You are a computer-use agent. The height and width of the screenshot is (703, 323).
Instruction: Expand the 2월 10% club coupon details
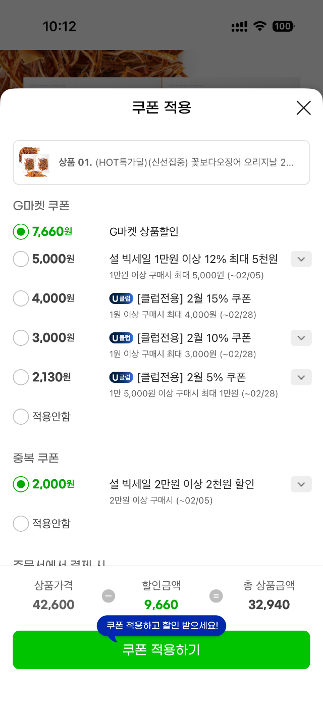point(301,338)
